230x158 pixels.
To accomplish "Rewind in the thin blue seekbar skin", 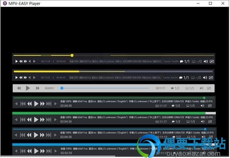I will (x=29, y=135).
